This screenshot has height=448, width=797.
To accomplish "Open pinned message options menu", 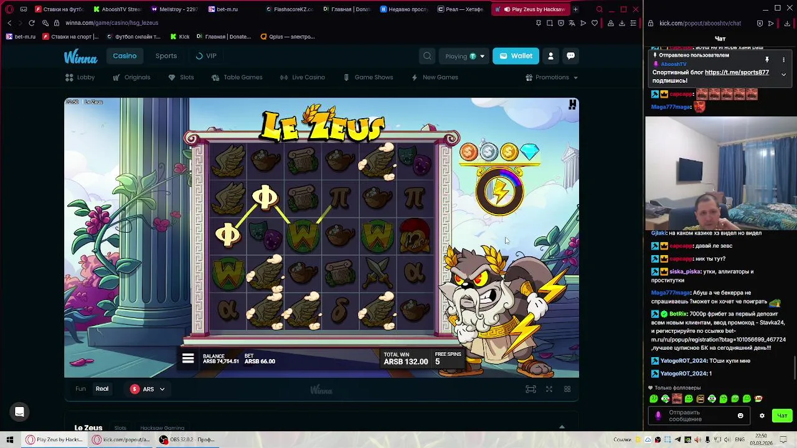I will point(783,60).
